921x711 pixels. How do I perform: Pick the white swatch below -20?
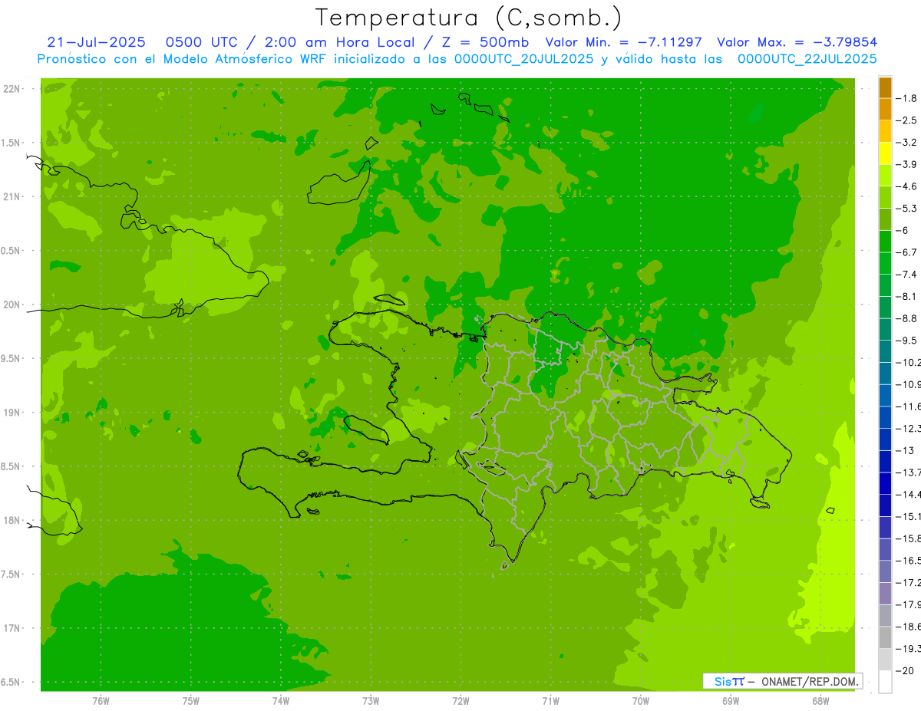pyautogui.click(x=885, y=681)
